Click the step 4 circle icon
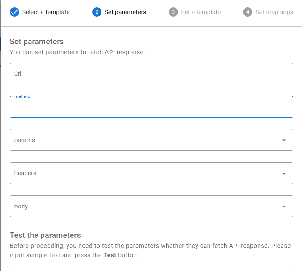Screen dimensions: 302x271 247,12
